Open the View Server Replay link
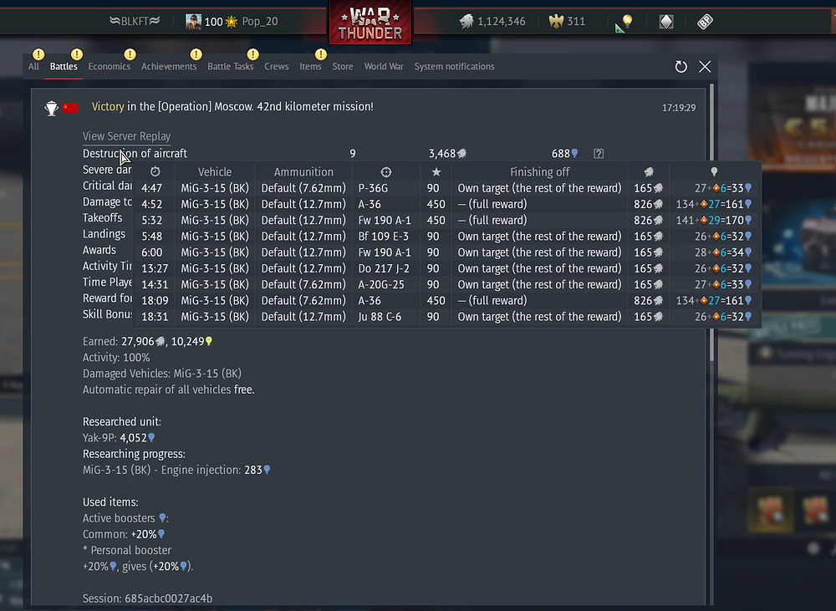836x611 pixels. (126, 136)
